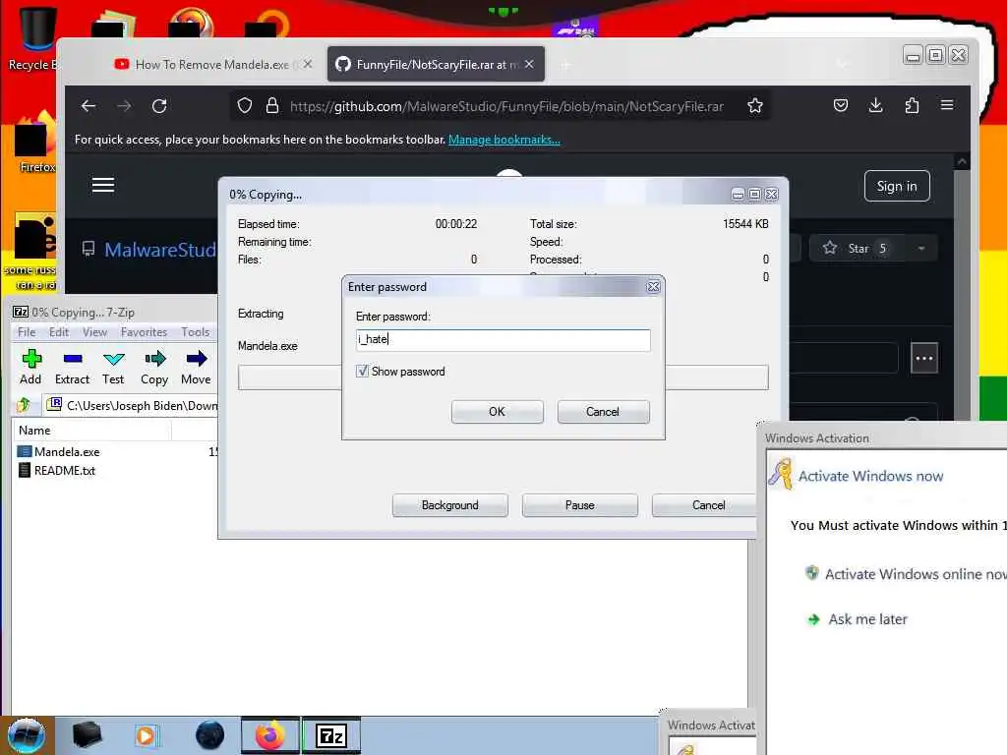Click the 7-Zip Extract toolbar icon
This screenshot has width=1007, height=755.
tap(72, 368)
